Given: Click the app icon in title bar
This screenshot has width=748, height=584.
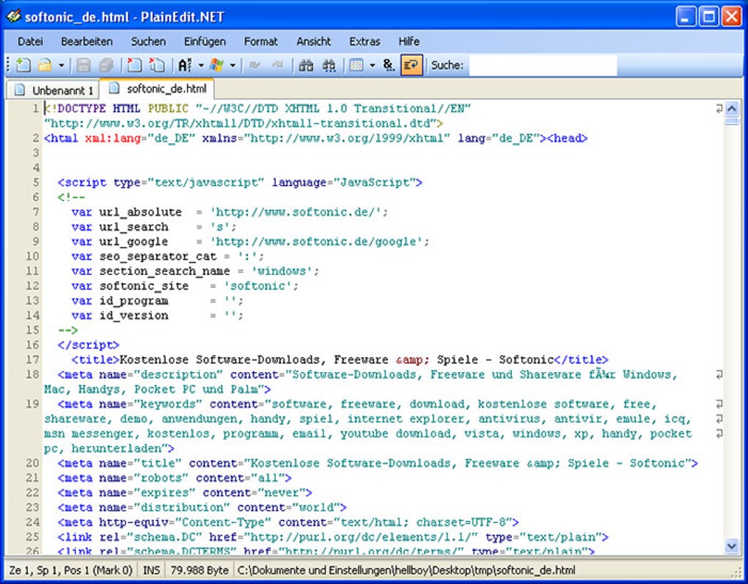Looking at the screenshot, I should pyautogui.click(x=13, y=16).
